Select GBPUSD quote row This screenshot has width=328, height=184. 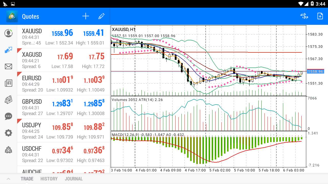tap(63, 107)
